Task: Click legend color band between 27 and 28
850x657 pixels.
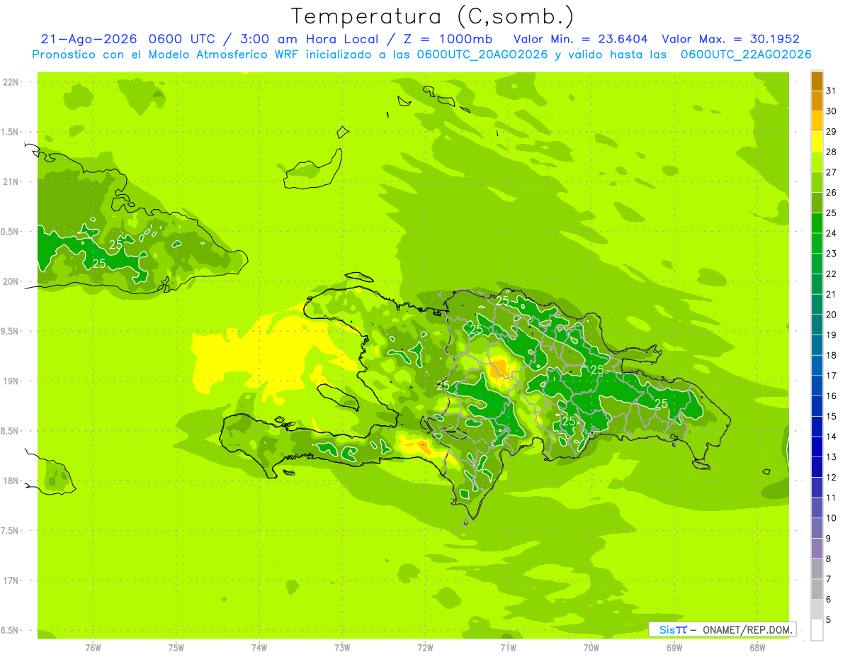Action: point(817,162)
